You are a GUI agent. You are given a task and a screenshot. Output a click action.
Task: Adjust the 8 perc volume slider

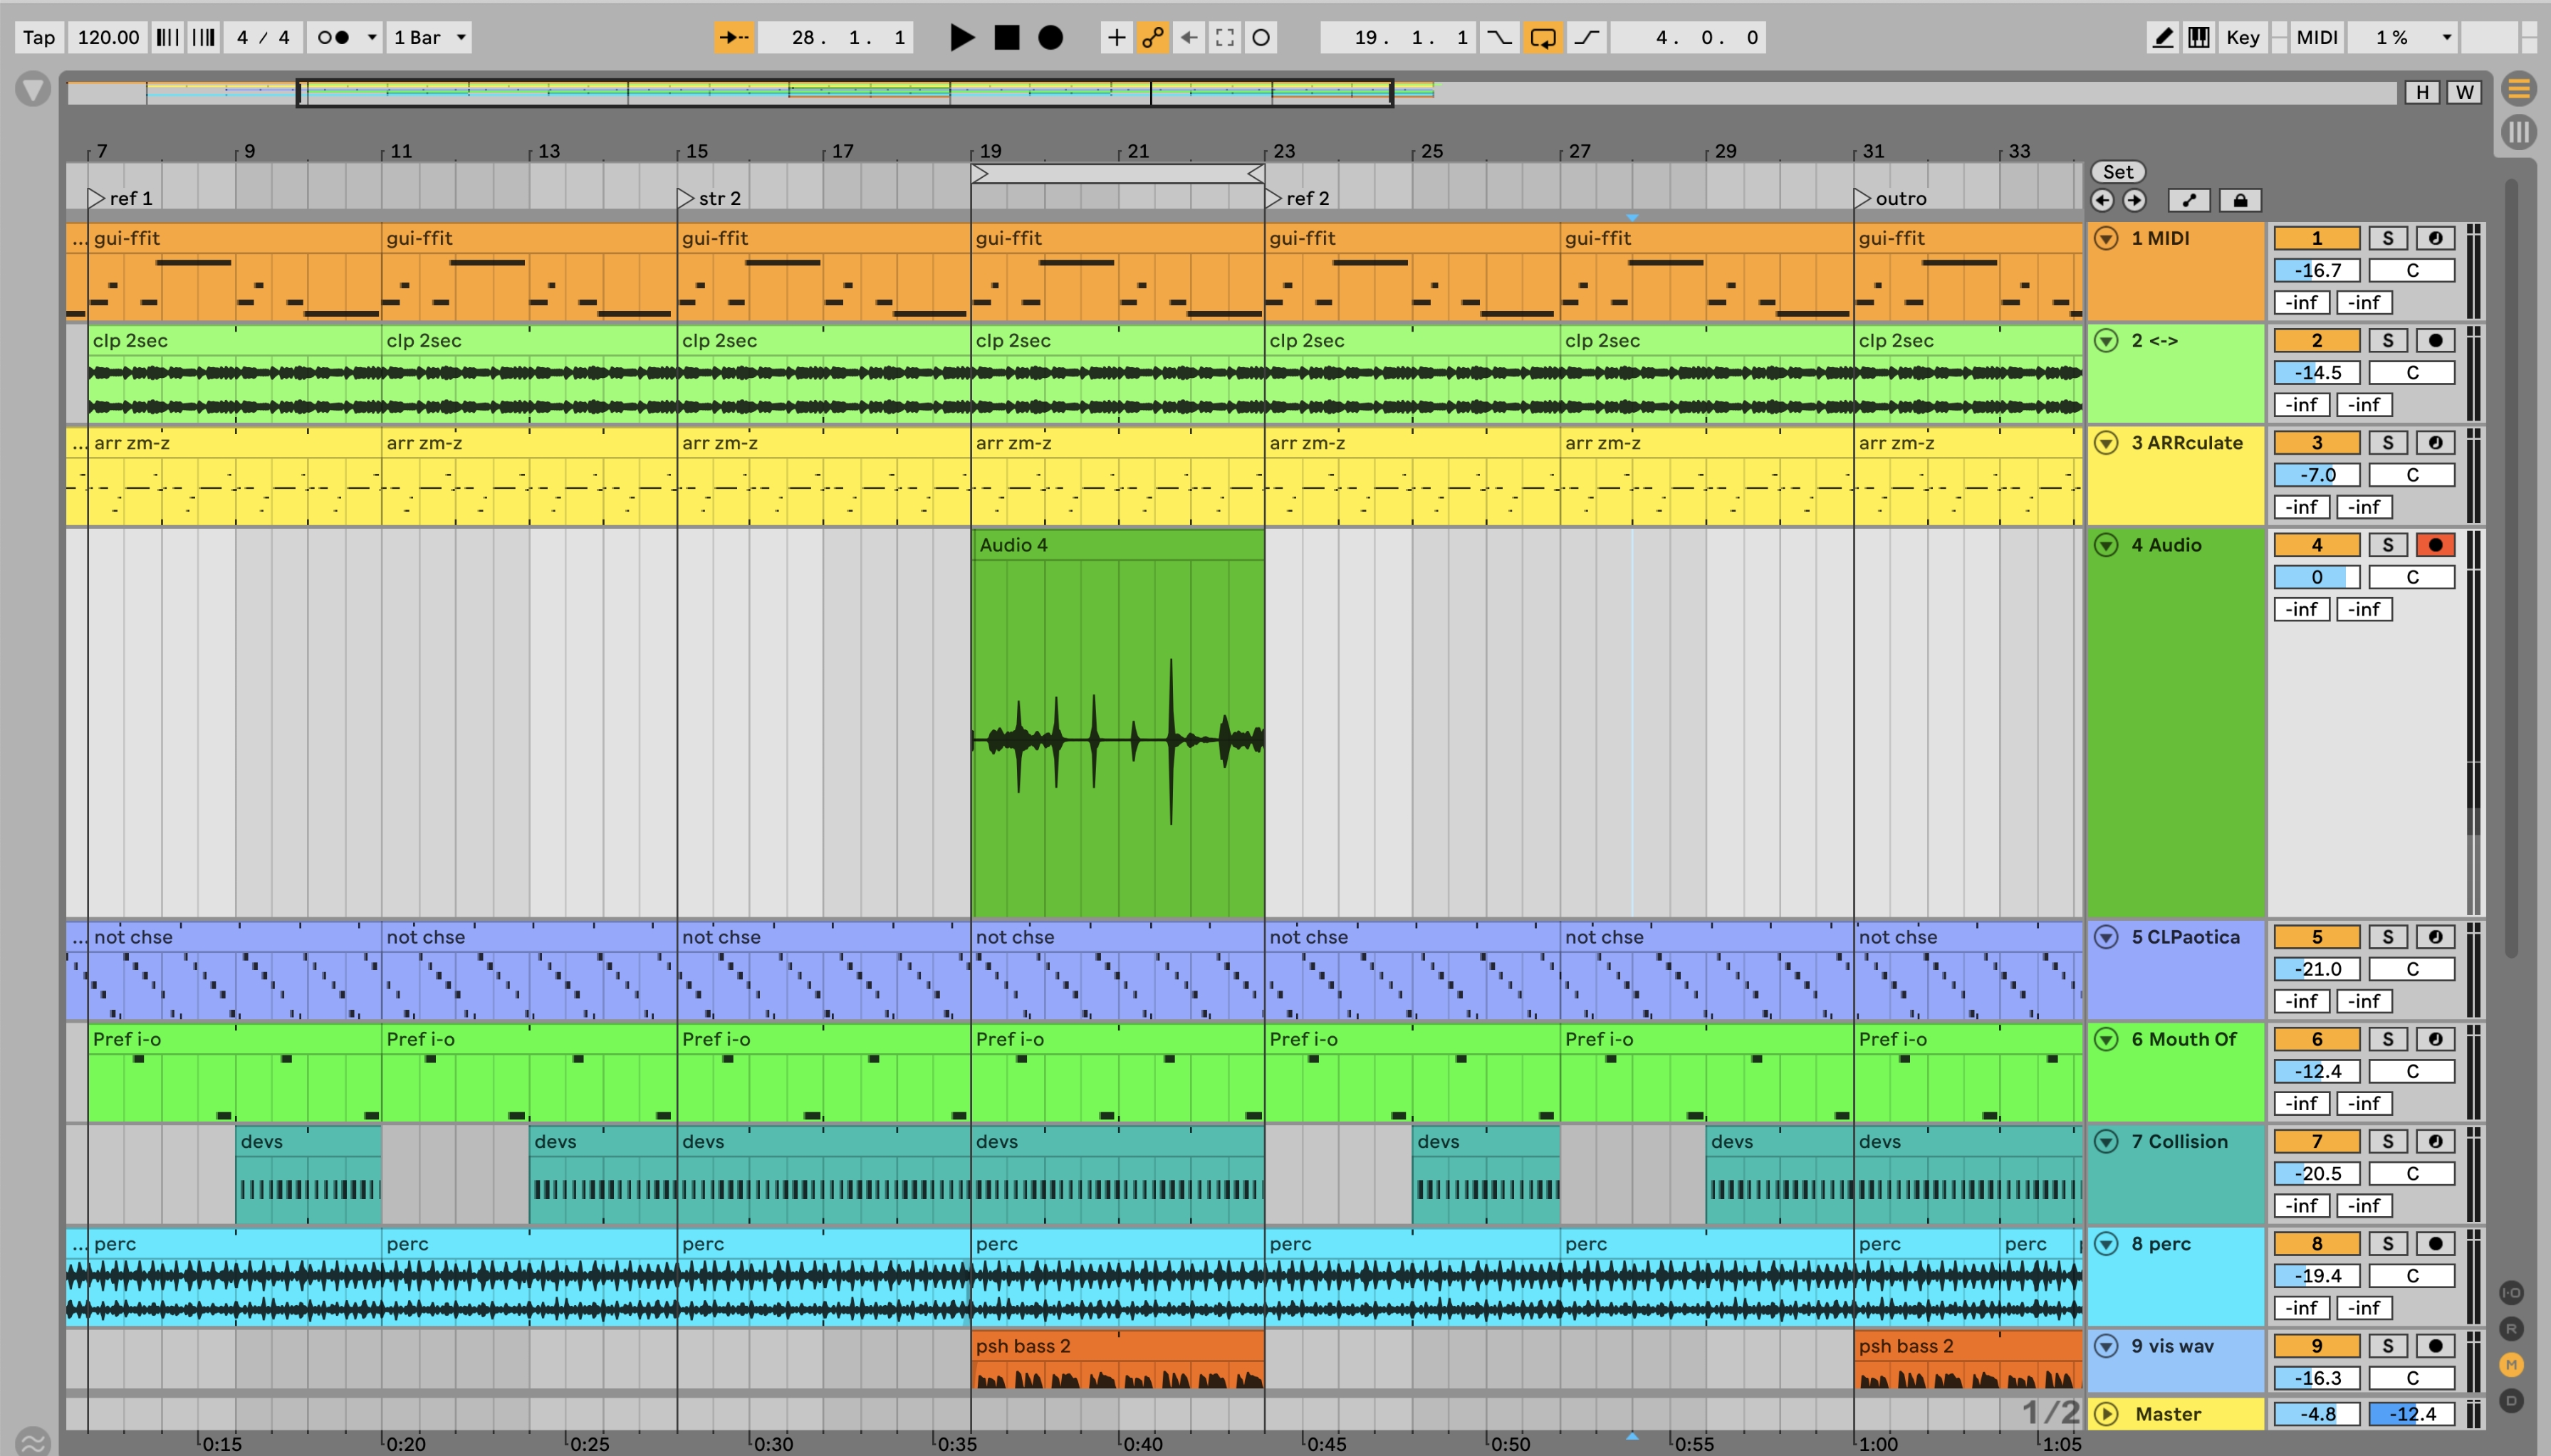tap(2316, 1276)
